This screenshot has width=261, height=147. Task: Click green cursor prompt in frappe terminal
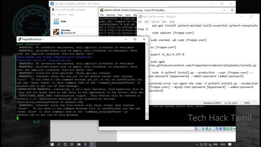click(18, 118)
